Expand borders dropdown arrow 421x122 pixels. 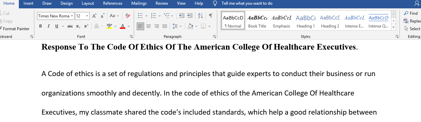click(209, 26)
